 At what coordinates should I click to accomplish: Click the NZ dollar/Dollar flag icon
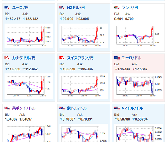[117, 108]
